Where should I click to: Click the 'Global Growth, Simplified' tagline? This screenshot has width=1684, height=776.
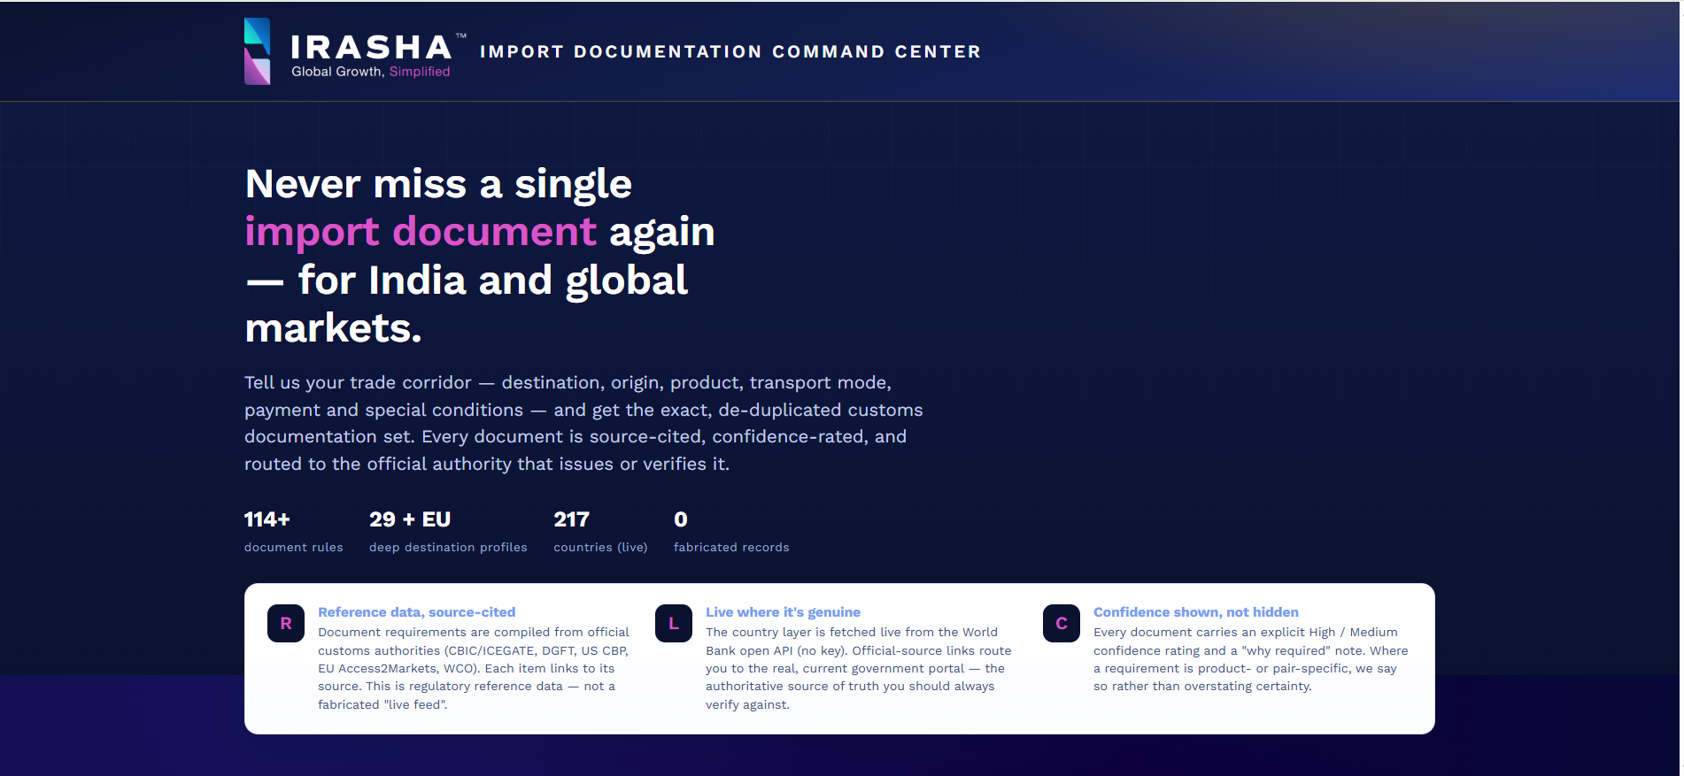(x=371, y=72)
